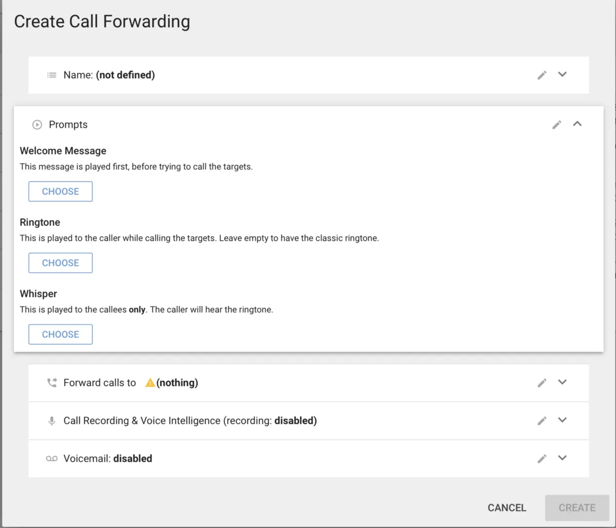Expand the Voicemail section chevron

pyautogui.click(x=563, y=458)
